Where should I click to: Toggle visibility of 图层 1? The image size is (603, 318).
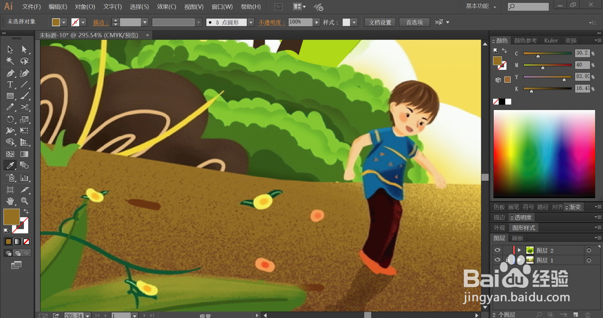[497, 260]
